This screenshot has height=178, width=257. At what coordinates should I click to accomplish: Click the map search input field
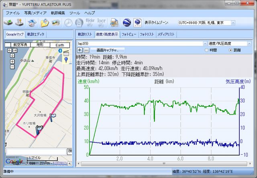[x=36, y=151]
